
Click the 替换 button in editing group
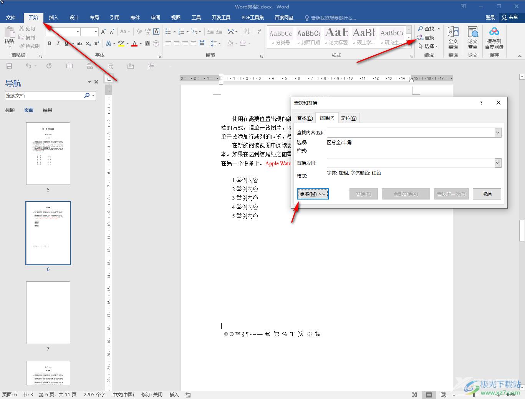tap(426, 37)
